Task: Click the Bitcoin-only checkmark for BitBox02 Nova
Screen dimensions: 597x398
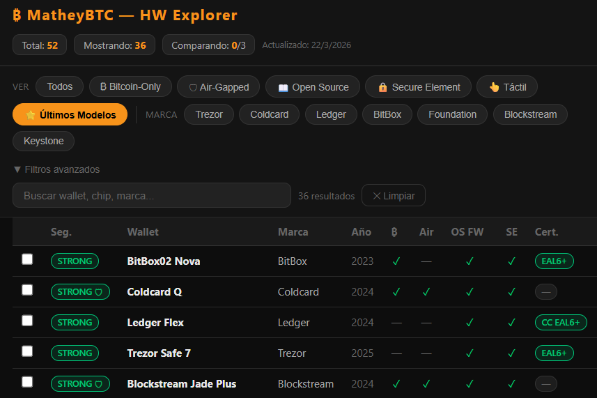Action: click(x=396, y=261)
